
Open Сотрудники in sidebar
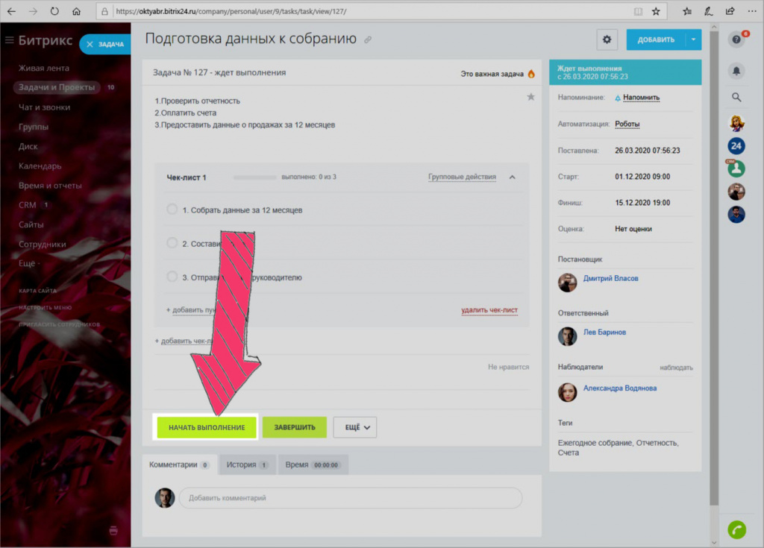tap(42, 244)
